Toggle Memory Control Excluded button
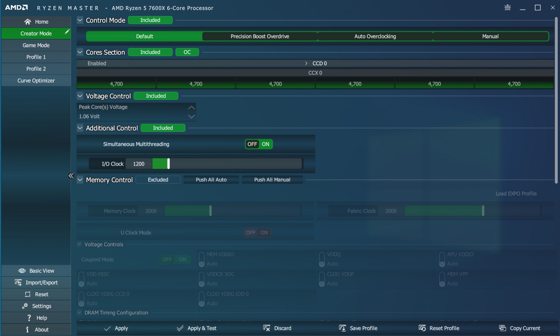The width and height of the screenshot is (560, 336). pos(158,179)
